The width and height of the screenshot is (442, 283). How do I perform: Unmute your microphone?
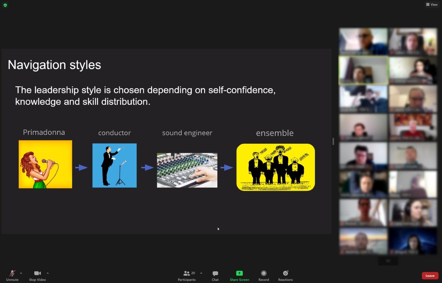click(x=12, y=273)
